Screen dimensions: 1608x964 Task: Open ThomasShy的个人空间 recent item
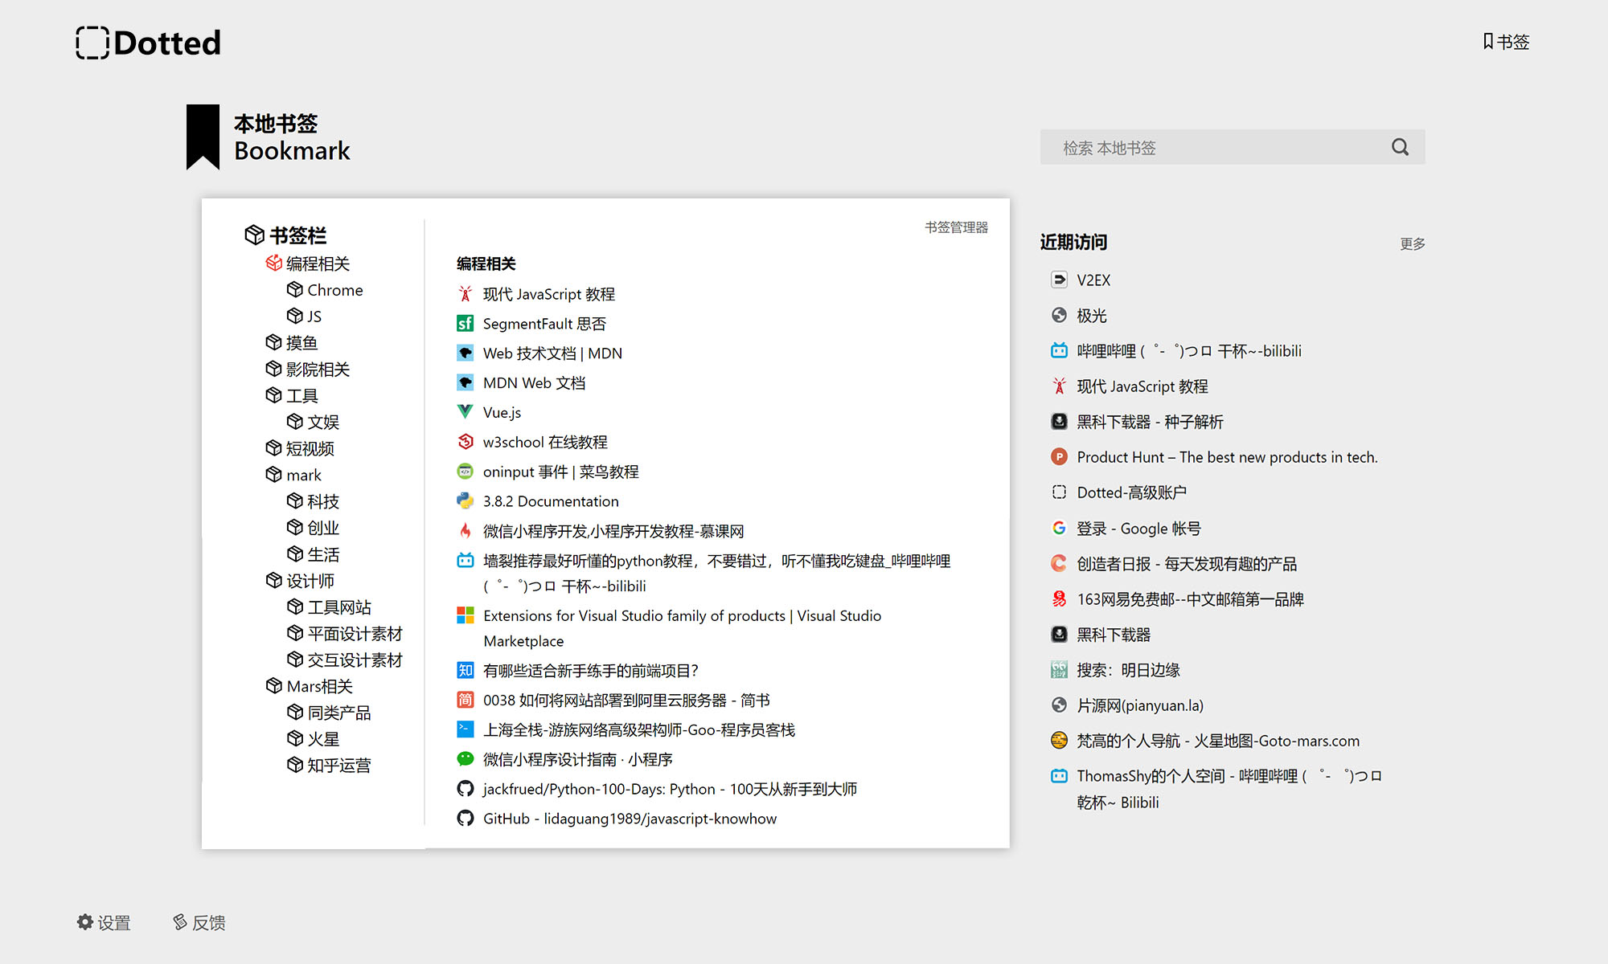tap(1229, 788)
